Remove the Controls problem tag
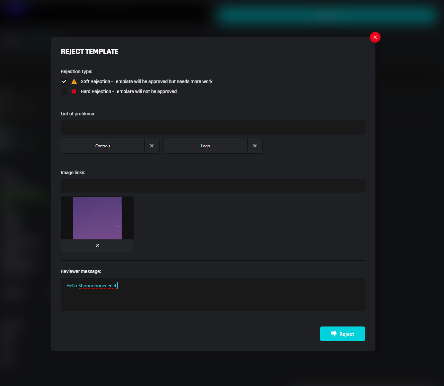The image size is (444, 386). point(152,146)
